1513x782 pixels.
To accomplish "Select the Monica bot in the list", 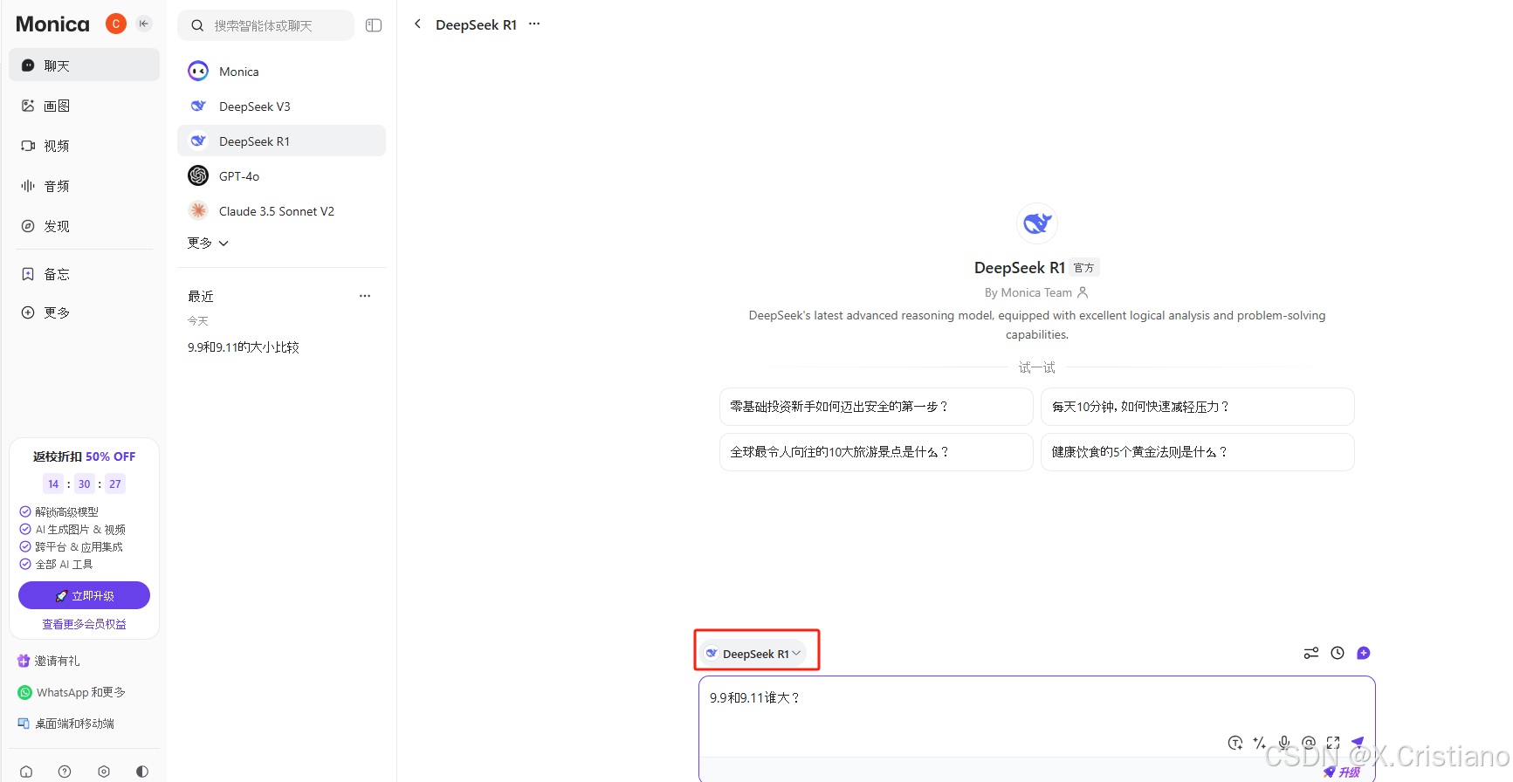I will 281,72.
